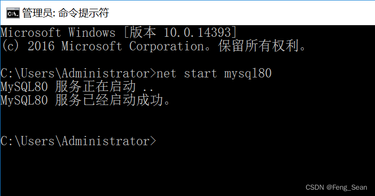
Task: Click the CSDN @Feng_Sean watermark
Action: (336, 187)
